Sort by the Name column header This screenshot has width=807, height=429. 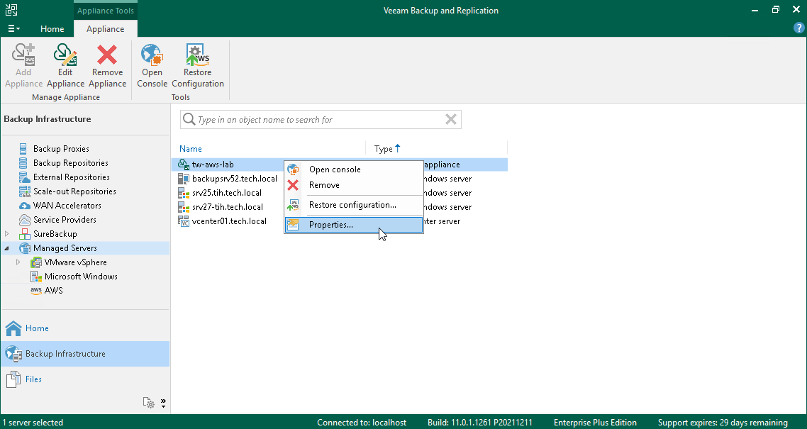point(191,149)
